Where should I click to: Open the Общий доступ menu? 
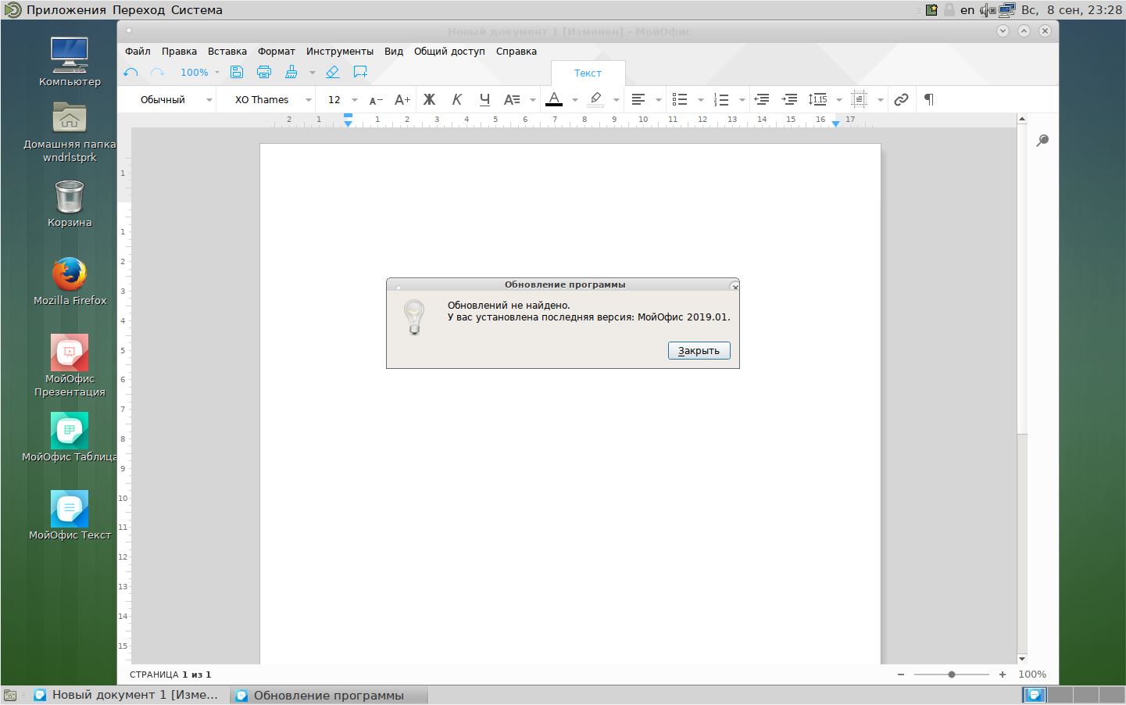[449, 51]
